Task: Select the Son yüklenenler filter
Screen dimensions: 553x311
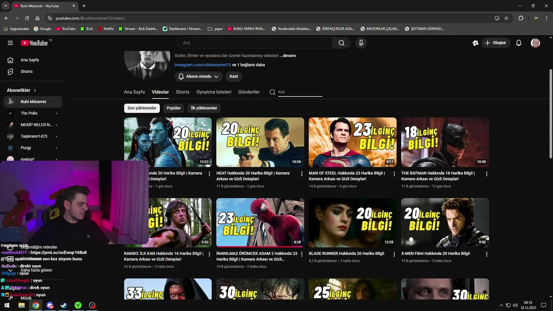Action: pos(142,108)
